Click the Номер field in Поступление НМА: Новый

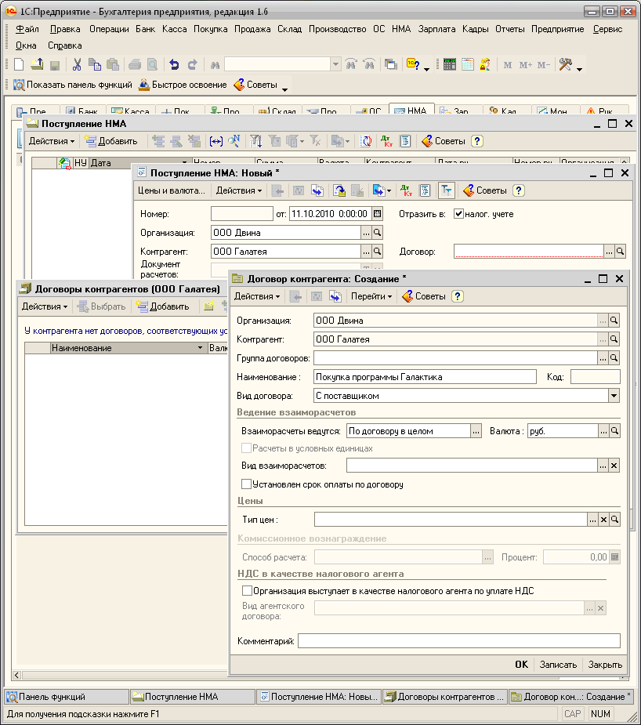pyautogui.click(x=241, y=214)
